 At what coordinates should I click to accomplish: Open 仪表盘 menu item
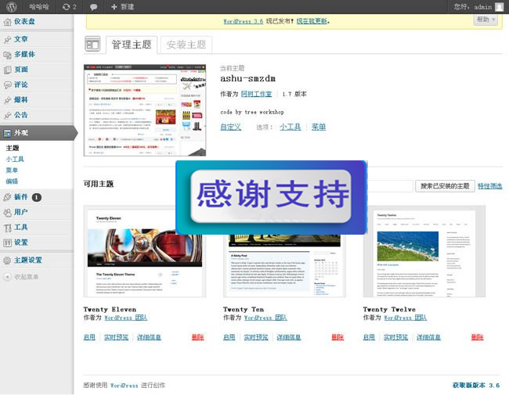[x=24, y=21]
